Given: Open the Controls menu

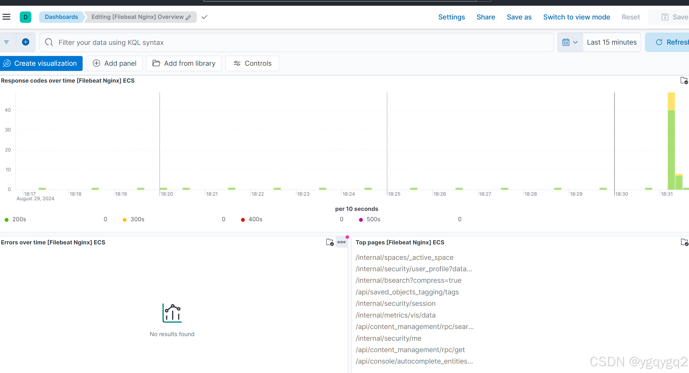Looking at the screenshot, I should pyautogui.click(x=252, y=63).
